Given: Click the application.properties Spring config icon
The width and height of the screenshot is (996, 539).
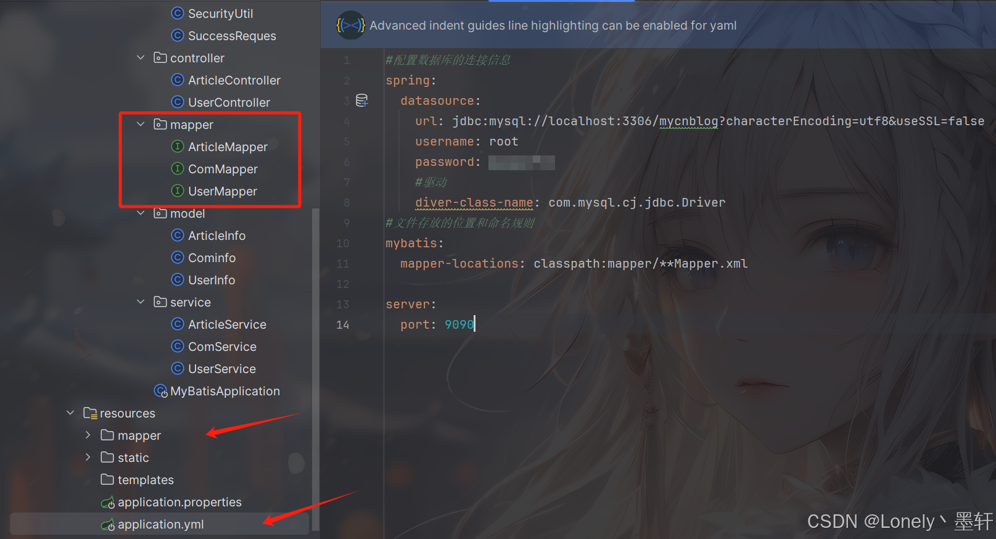Looking at the screenshot, I should [x=108, y=503].
